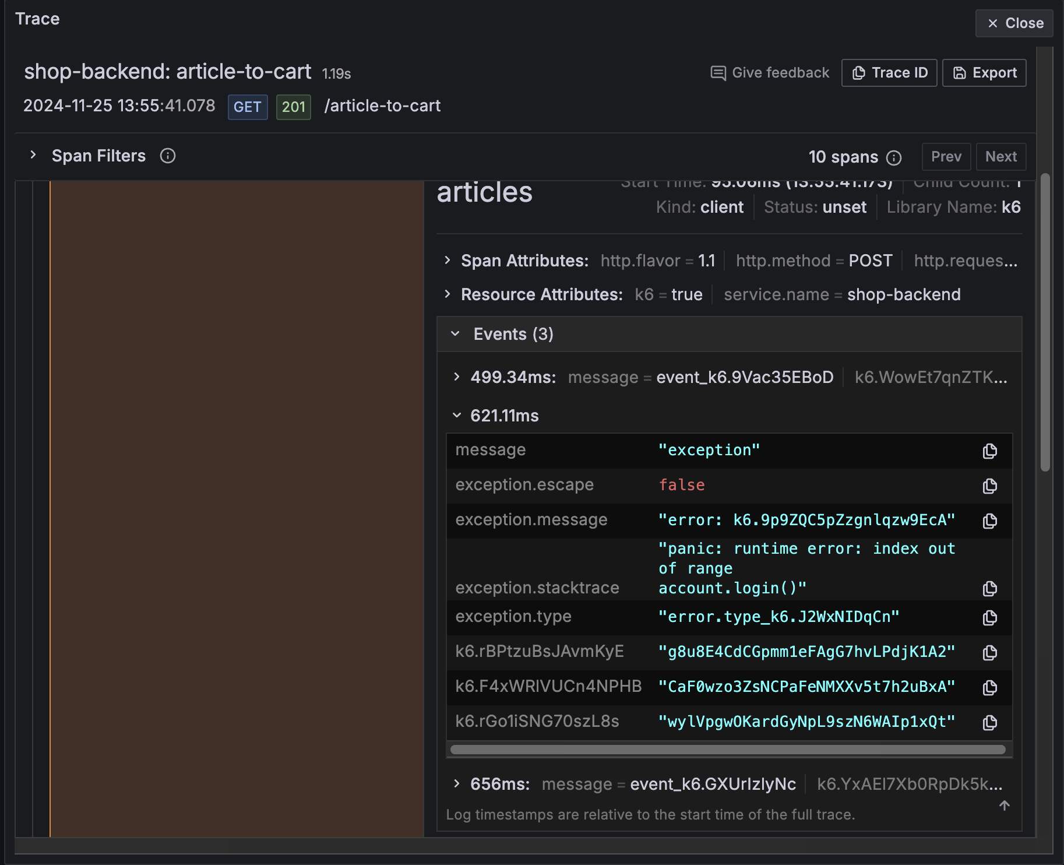Click the Trace ID button
The width and height of the screenshot is (1064, 865).
889,73
